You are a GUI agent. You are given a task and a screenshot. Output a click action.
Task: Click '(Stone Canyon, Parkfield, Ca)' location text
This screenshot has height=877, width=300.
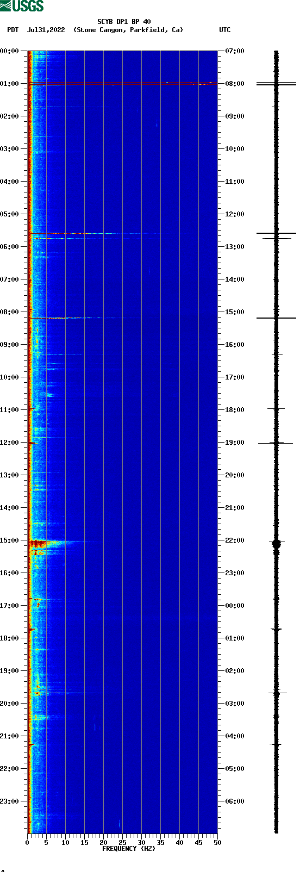click(x=128, y=30)
